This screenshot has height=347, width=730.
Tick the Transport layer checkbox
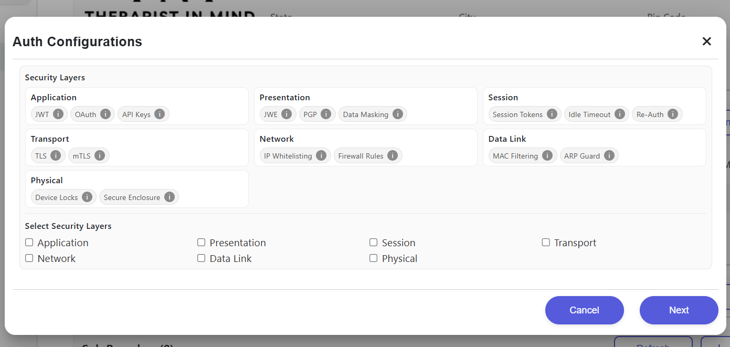click(546, 243)
